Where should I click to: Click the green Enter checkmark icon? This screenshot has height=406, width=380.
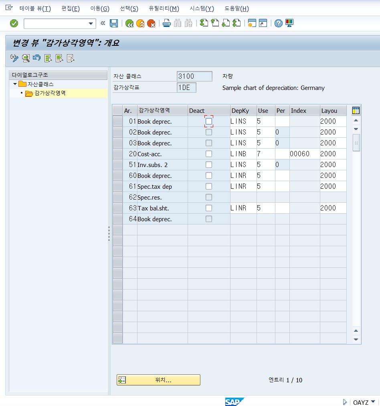tap(14, 23)
